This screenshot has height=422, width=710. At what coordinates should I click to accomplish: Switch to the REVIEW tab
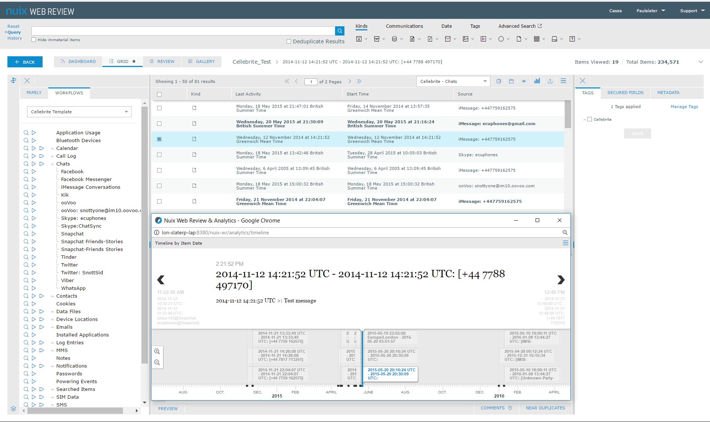coord(162,61)
